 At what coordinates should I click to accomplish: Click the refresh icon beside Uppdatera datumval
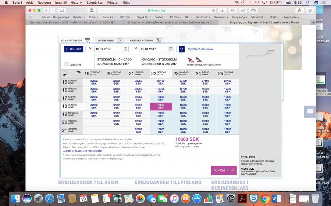[x=182, y=49]
